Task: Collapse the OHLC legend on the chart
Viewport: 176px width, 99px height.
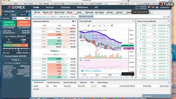Action: coord(81,30)
